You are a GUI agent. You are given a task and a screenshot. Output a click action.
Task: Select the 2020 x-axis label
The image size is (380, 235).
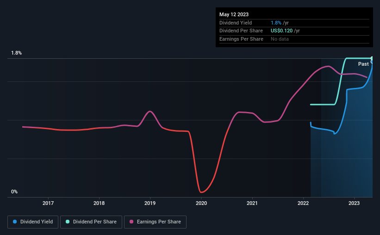click(201, 203)
